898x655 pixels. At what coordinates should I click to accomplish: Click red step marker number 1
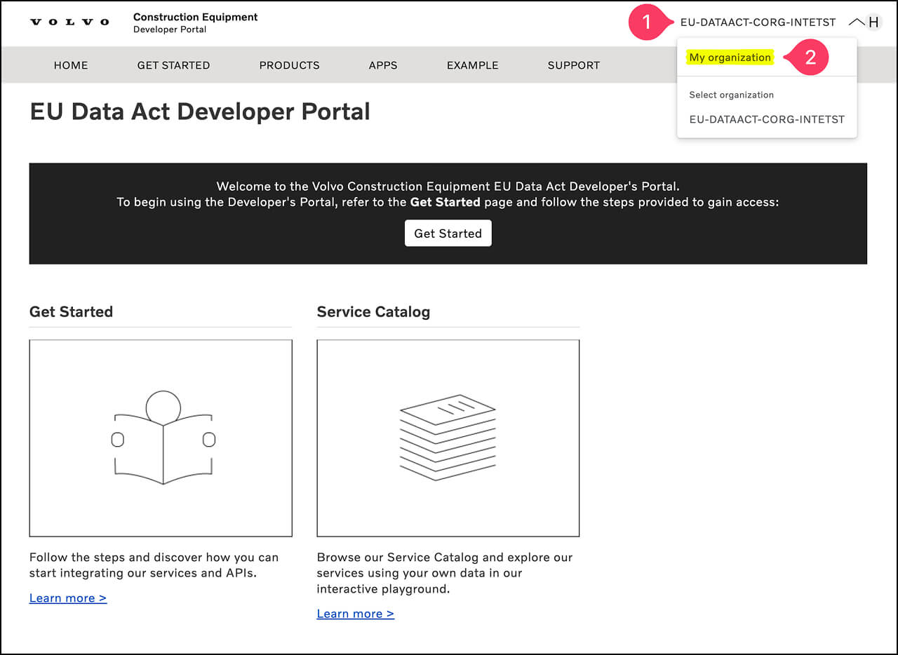(646, 22)
